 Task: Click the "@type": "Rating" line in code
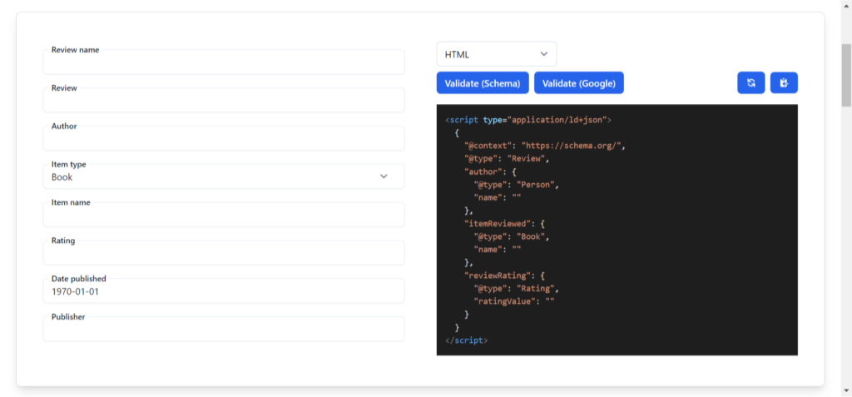pyautogui.click(x=516, y=288)
